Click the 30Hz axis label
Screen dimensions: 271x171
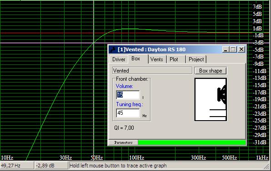click(65, 158)
